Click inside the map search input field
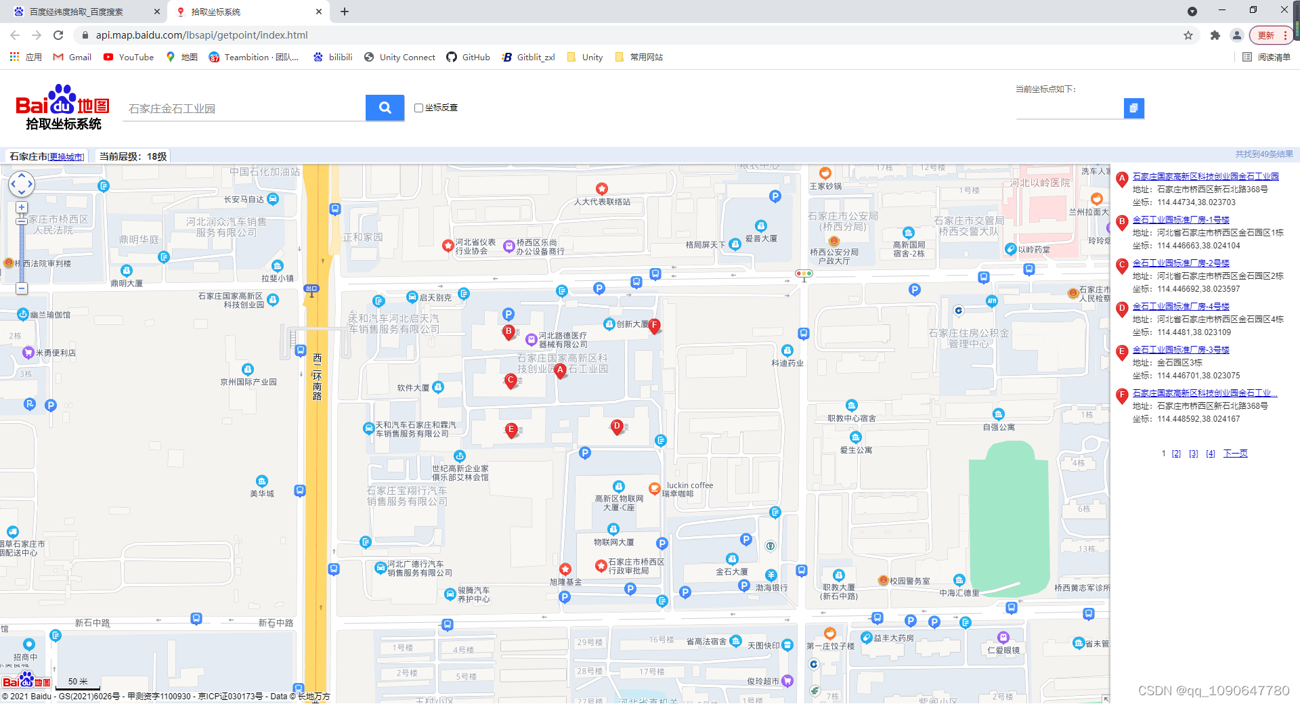Screen dimensions: 1300x704 pyautogui.click(x=244, y=108)
